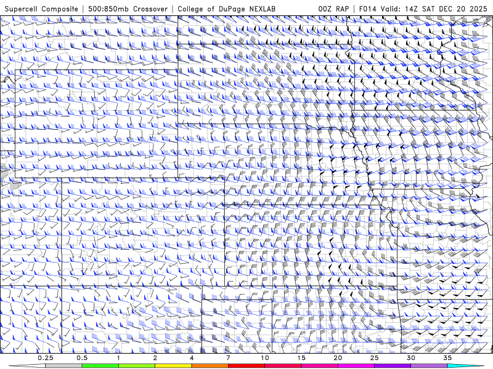Viewport: 493px width, 369px height.
Task: Select the crimson segment between 10 and 15
Action: pyautogui.click(x=283, y=366)
